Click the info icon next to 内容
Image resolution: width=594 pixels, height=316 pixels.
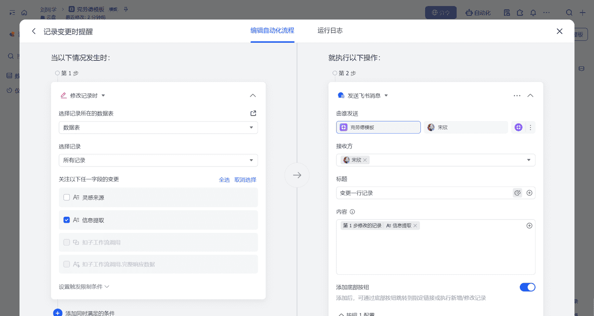pos(352,212)
